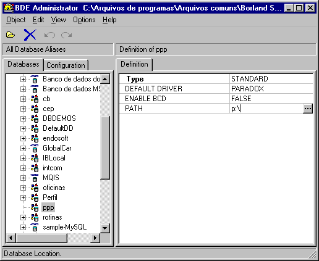This screenshot has width=319, height=261.
Task: Expand the Perfil alias node
Action: coord(23,197)
